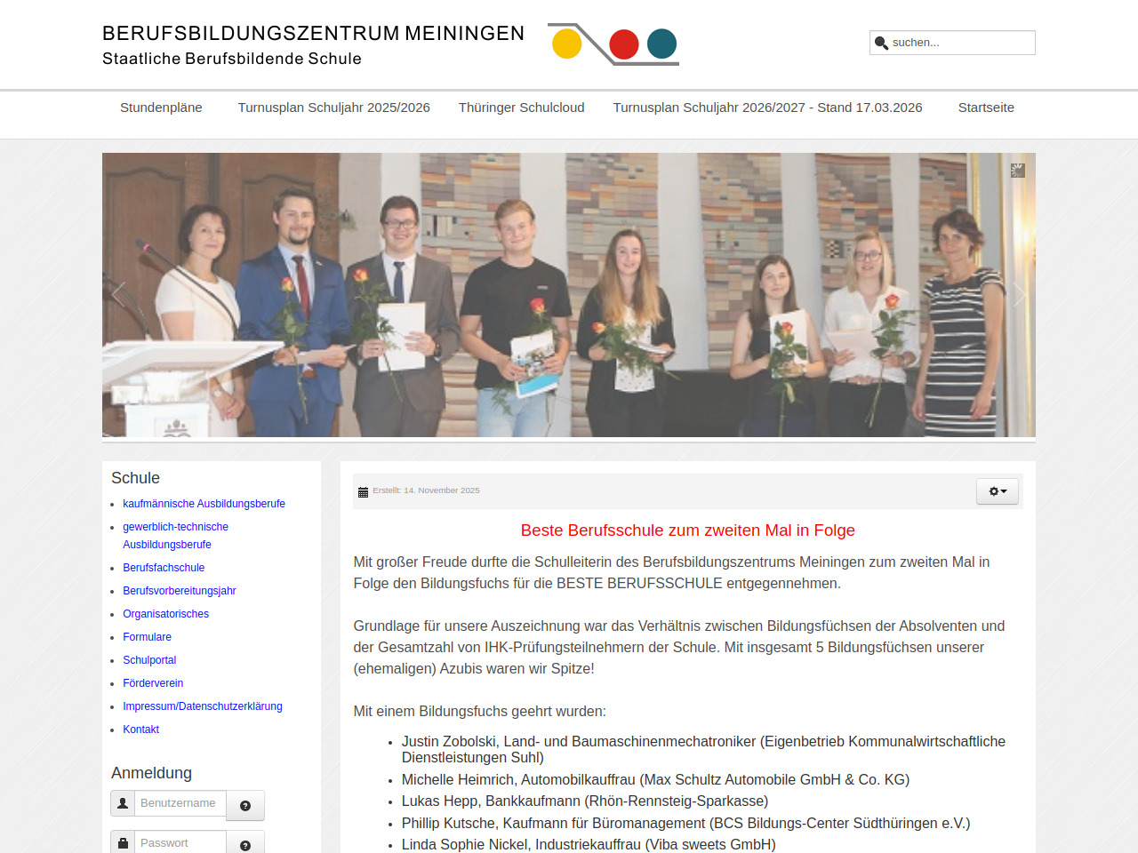Open the Förderverein sidebar link
1138x853 pixels.
(x=153, y=683)
